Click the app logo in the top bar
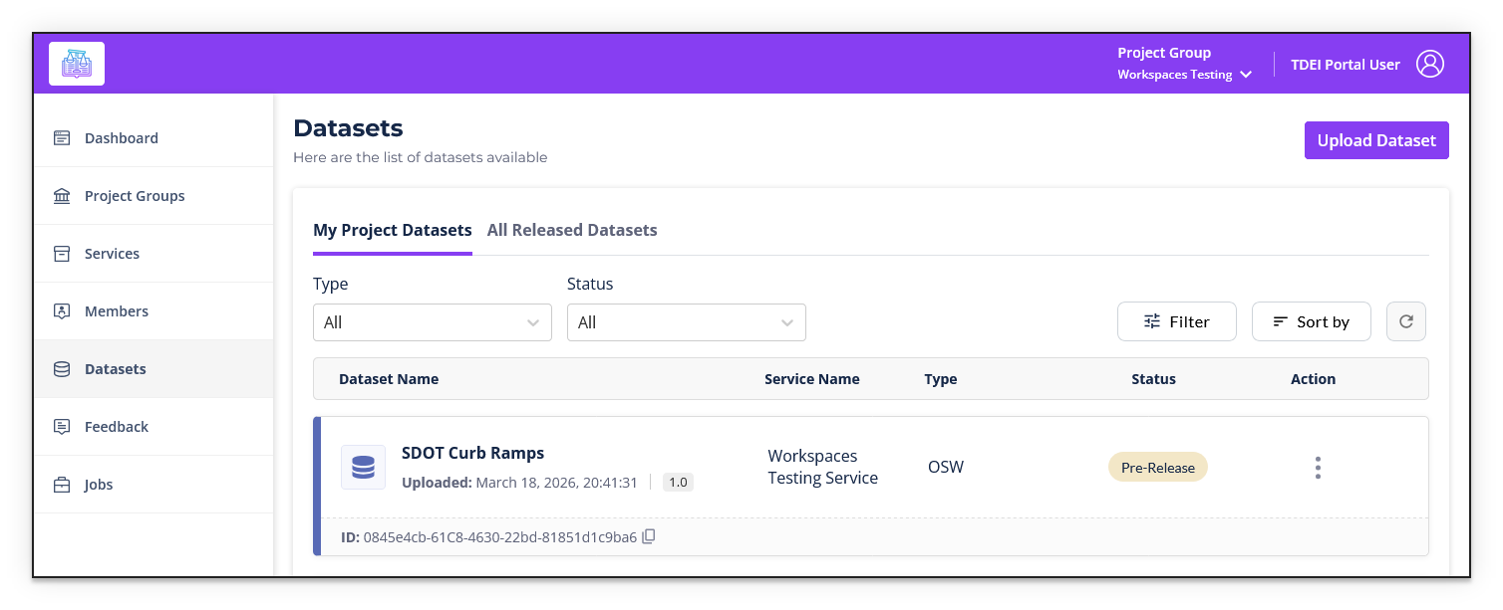1503x610 pixels. [x=76, y=63]
